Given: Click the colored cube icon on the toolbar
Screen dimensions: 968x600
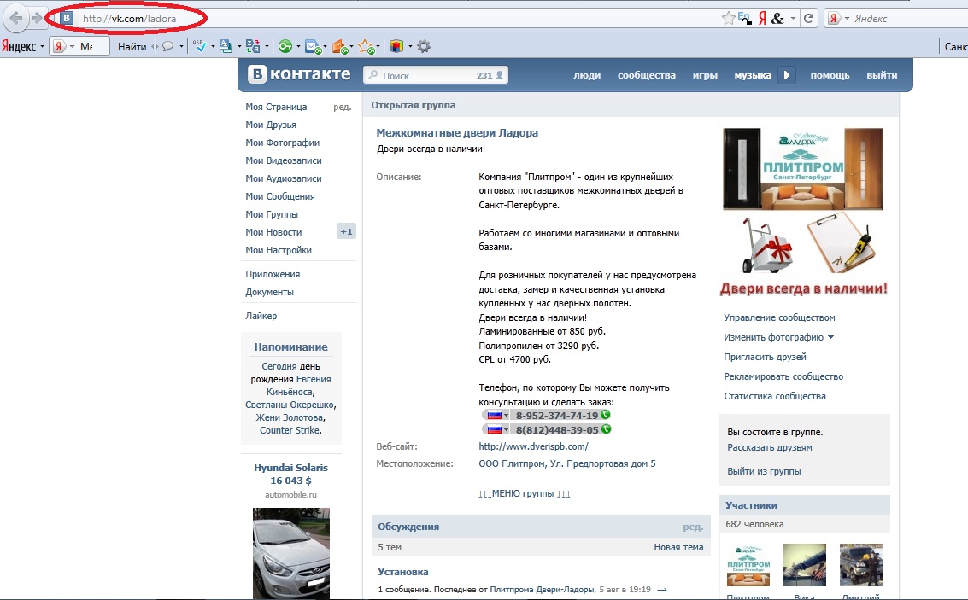Looking at the screenshot, I should pyautogui.click(x=396, y=46).
